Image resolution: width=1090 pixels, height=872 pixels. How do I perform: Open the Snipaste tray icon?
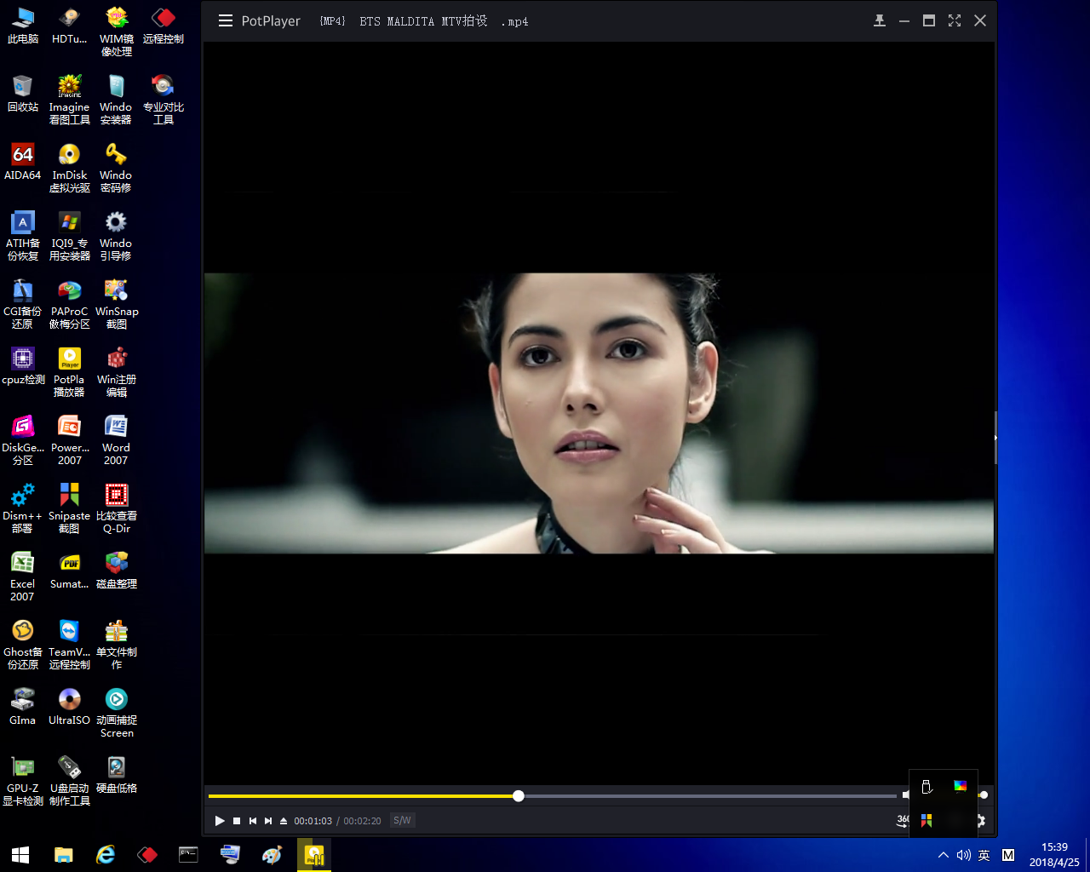(x=926, y=820)
